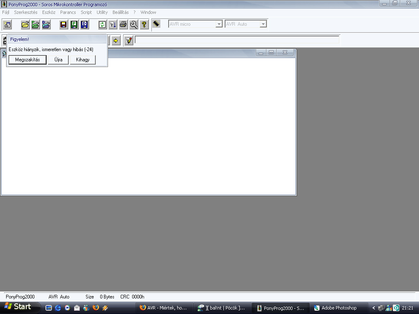Open Windows Media Player quick launch icon
The image size is (419, 314).
68,308
